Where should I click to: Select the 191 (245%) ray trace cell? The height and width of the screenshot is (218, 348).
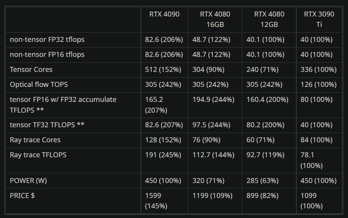(163, 155)
